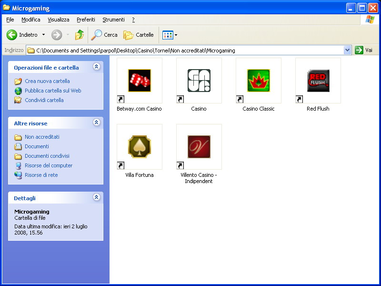Click the Crea nuova cartella icon

(x=18, y=81)
